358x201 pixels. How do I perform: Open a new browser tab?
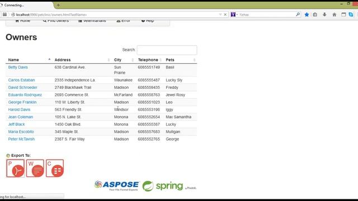pyautogui.click(x=58, y=5)
